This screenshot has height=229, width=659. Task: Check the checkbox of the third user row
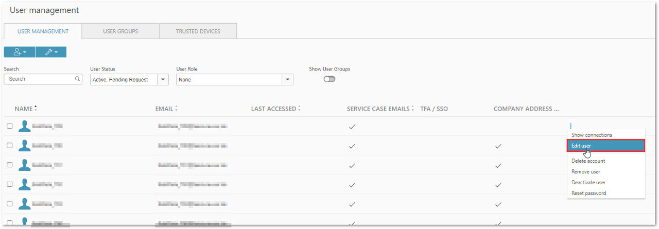click(9, 165)
